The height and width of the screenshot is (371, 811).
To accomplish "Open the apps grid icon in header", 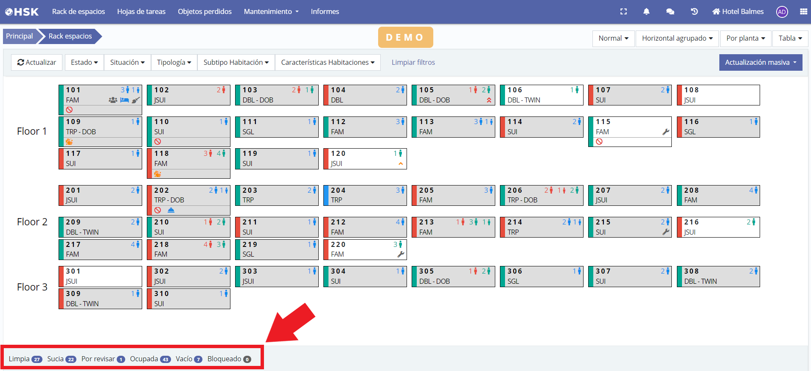I will (803, 11).
